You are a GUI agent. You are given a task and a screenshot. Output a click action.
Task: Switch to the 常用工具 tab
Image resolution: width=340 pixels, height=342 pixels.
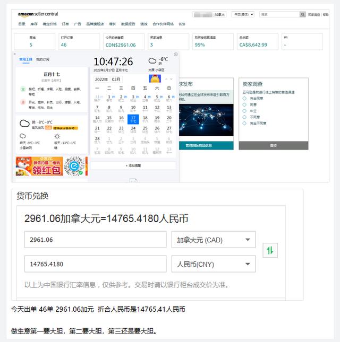pos(26,59)
